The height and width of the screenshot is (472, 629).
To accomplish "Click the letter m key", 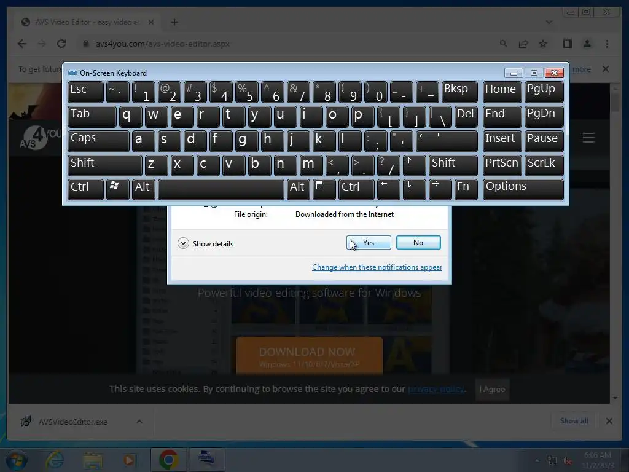I will (311, 165).
